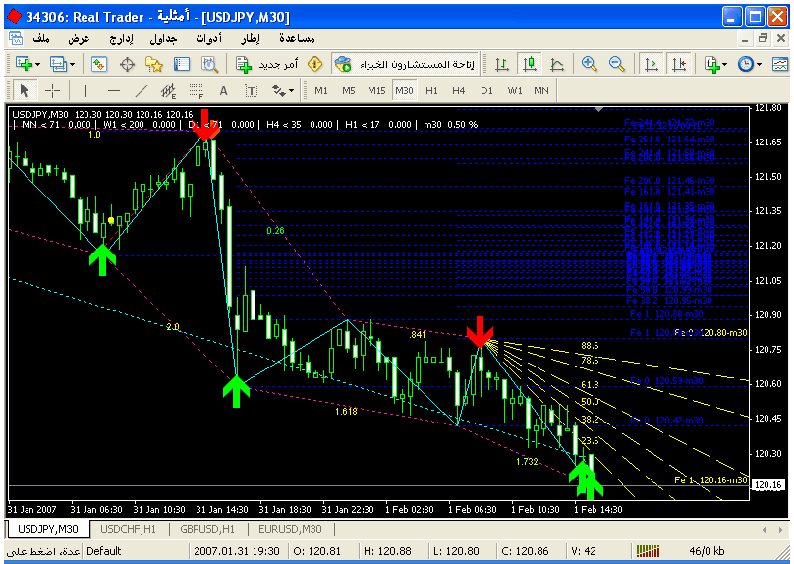Switch chart to bar chart mode
Viewport: 794px width, 564px height.
[502, 63]
